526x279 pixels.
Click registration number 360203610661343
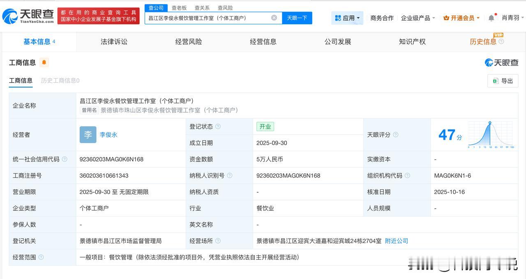pyautogui.click(x=104, y=175)
